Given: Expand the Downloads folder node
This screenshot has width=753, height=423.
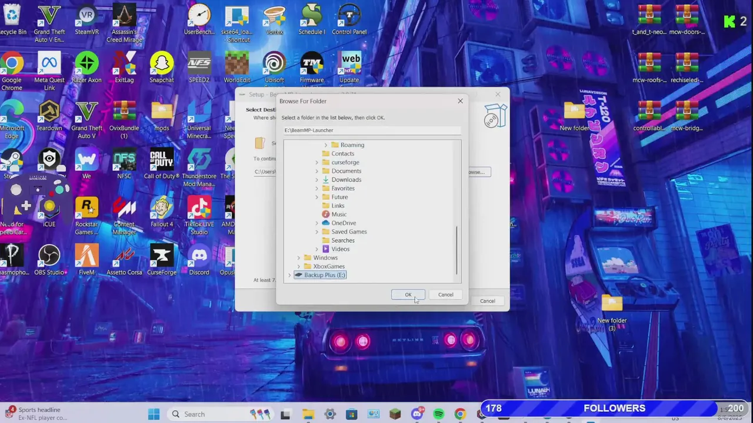Looking at the screenshot, I should 317,180.
